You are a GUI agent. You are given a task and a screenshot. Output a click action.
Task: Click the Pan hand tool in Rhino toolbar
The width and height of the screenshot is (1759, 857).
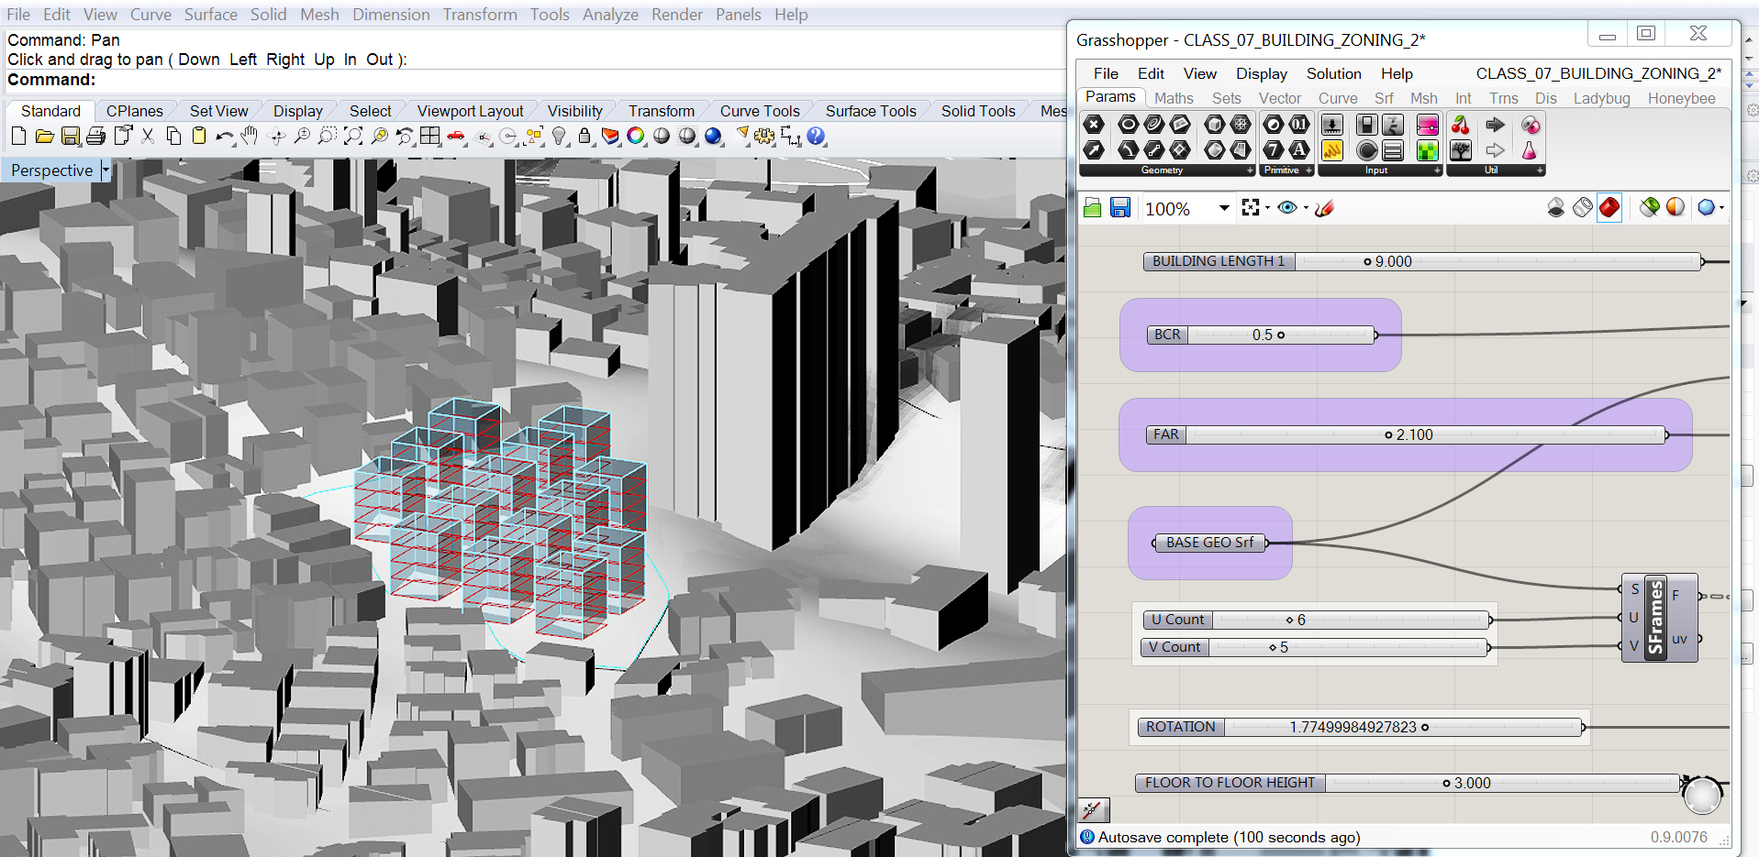[x=249, y=137]
